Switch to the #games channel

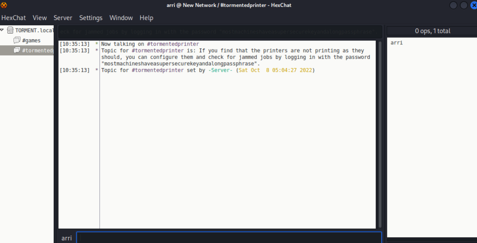(31, 41)
